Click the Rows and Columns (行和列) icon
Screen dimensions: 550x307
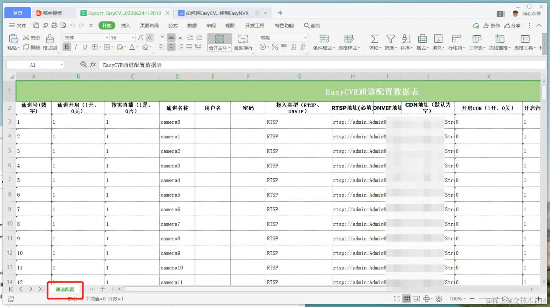coord(456,39)
